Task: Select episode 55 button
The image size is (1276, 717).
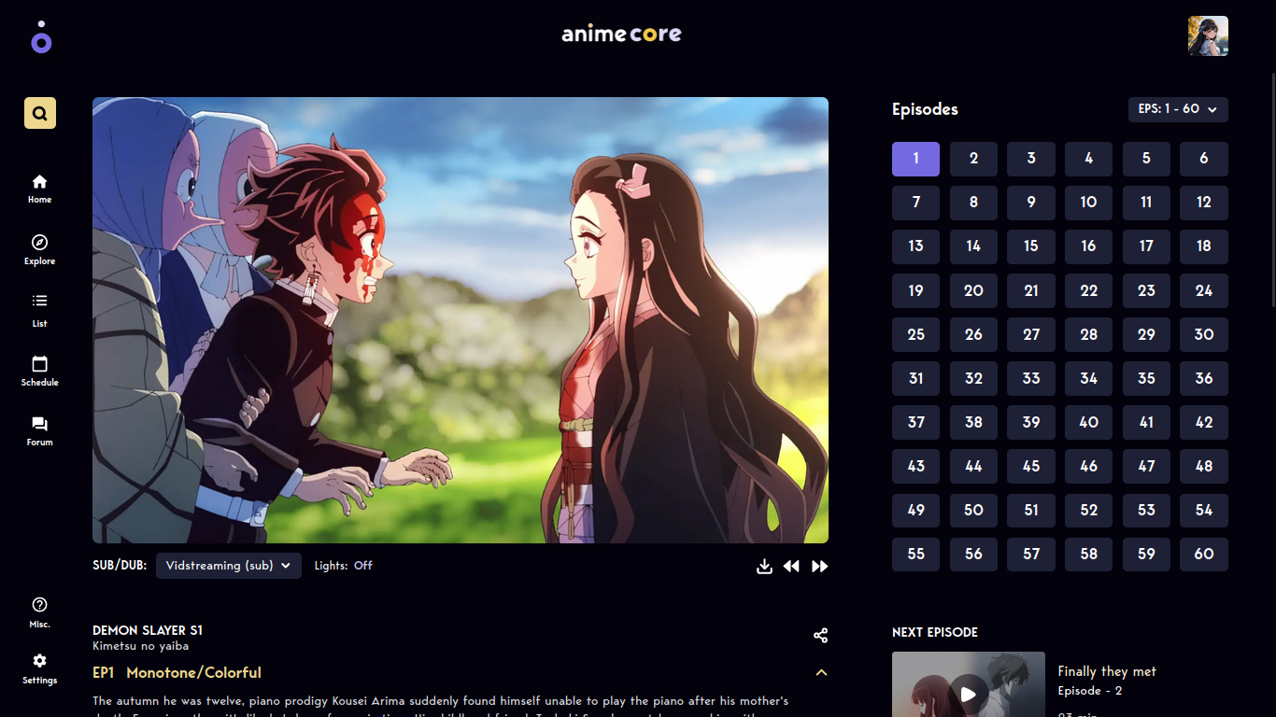Action: [915, 554]
